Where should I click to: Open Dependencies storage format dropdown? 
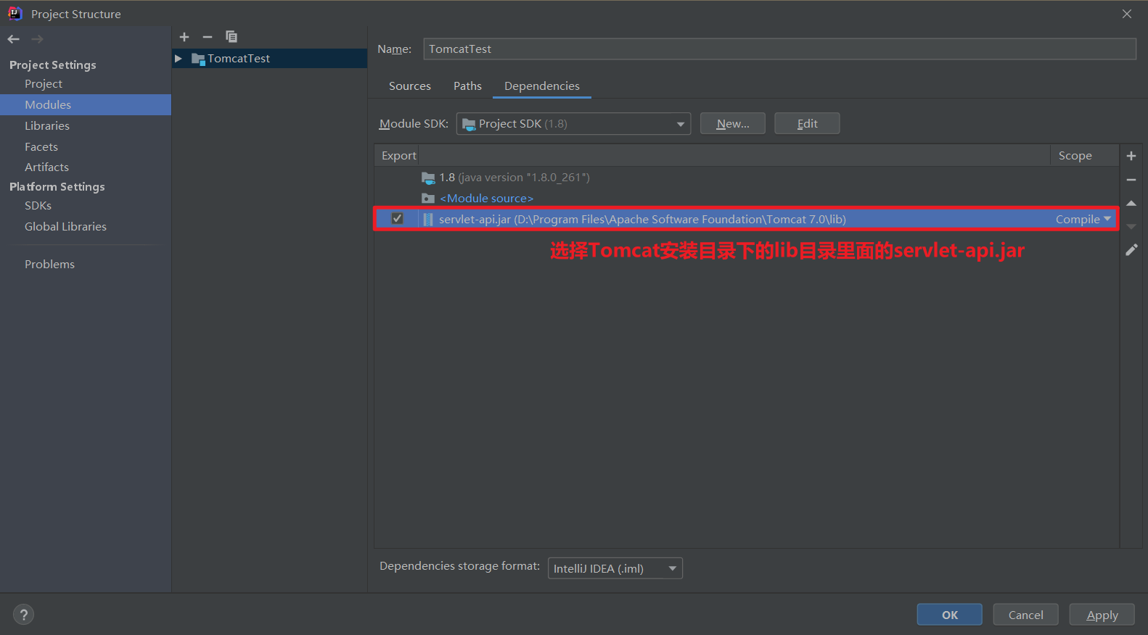coord(615,568)
